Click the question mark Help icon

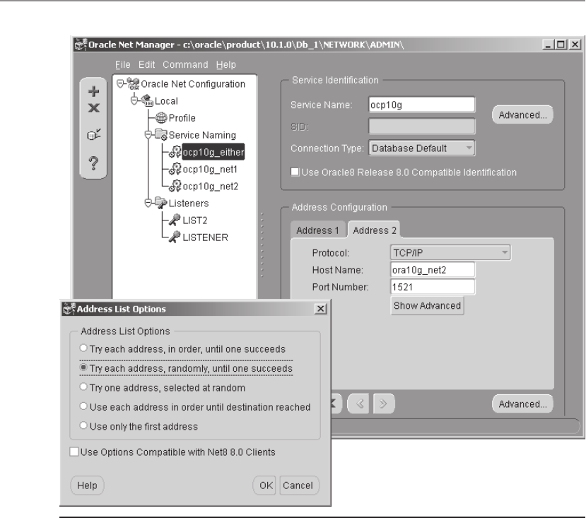tap(93, 163)
